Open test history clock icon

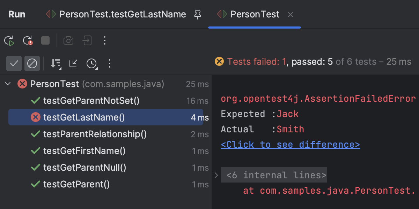pyautogui.click(x=92, y=63)
